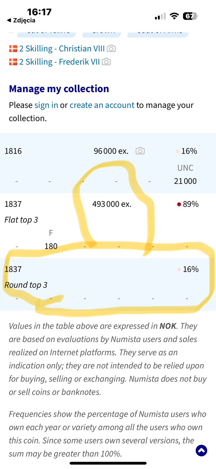The width and height of the screenshot is (216, 469).
Task: Tap Danish flag beside Frederik VII link
Action: (x=13, y=62)
